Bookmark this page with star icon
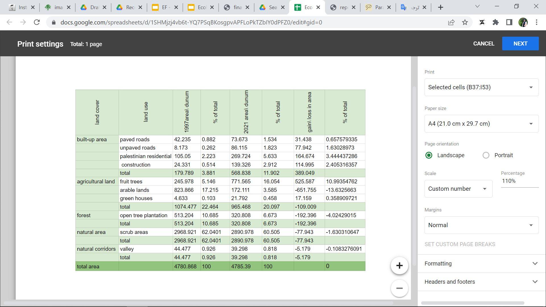 [465, 22]
